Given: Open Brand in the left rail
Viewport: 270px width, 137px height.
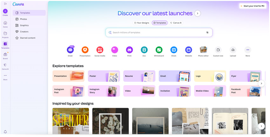Looking at the screenshot, I should (x=5, y=56).
